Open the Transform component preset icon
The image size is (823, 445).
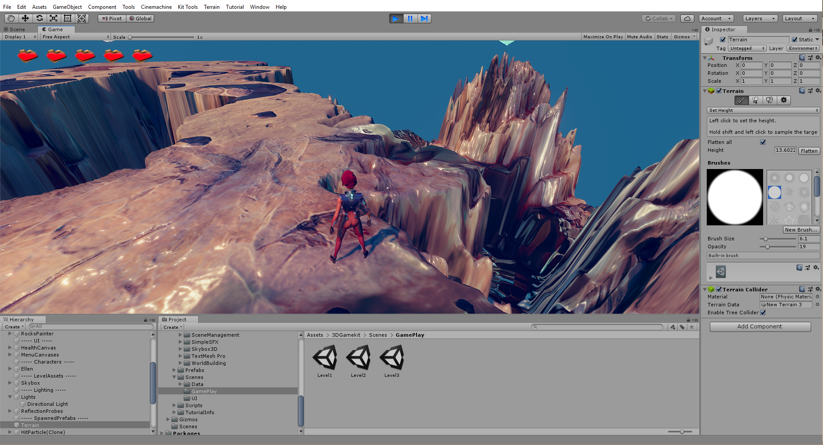(x=810, y=58)
